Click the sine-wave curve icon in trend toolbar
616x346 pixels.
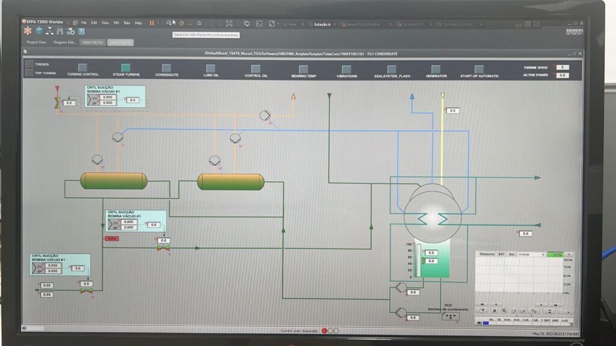(x=534, y=311)
